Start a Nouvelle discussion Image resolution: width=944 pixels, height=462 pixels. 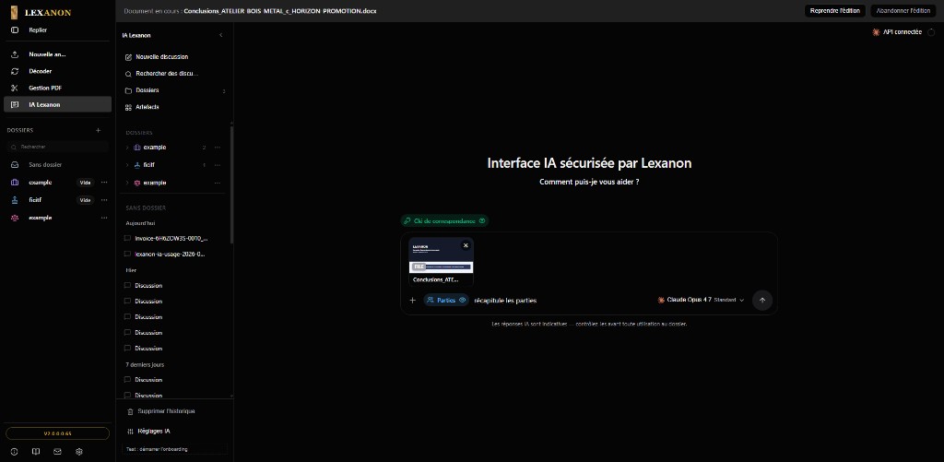tap(173, 56)
